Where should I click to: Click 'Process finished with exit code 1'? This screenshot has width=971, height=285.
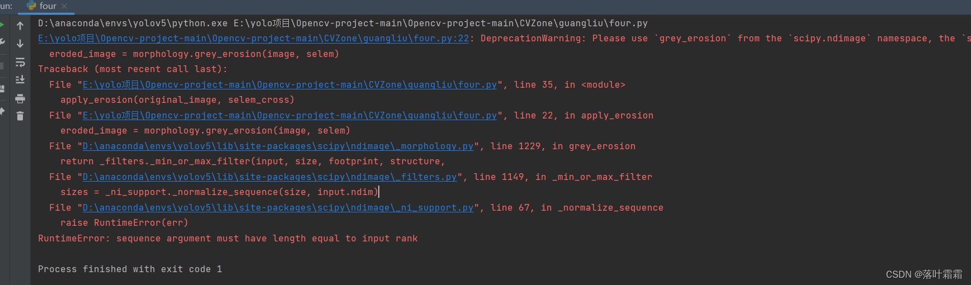(x=130, y=269)
